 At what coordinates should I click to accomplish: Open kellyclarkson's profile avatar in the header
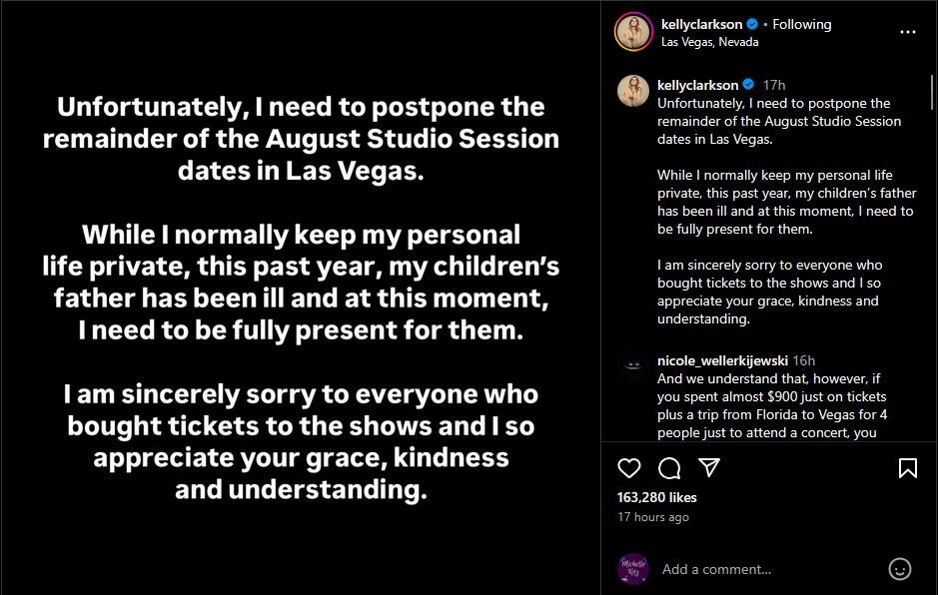[631, 24]
